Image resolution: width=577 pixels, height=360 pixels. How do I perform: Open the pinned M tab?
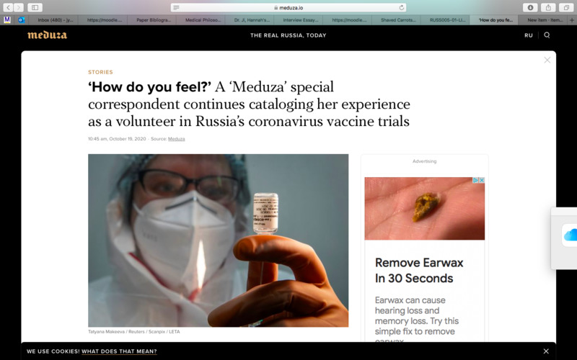pyautogui.click(x=7, y=20)
